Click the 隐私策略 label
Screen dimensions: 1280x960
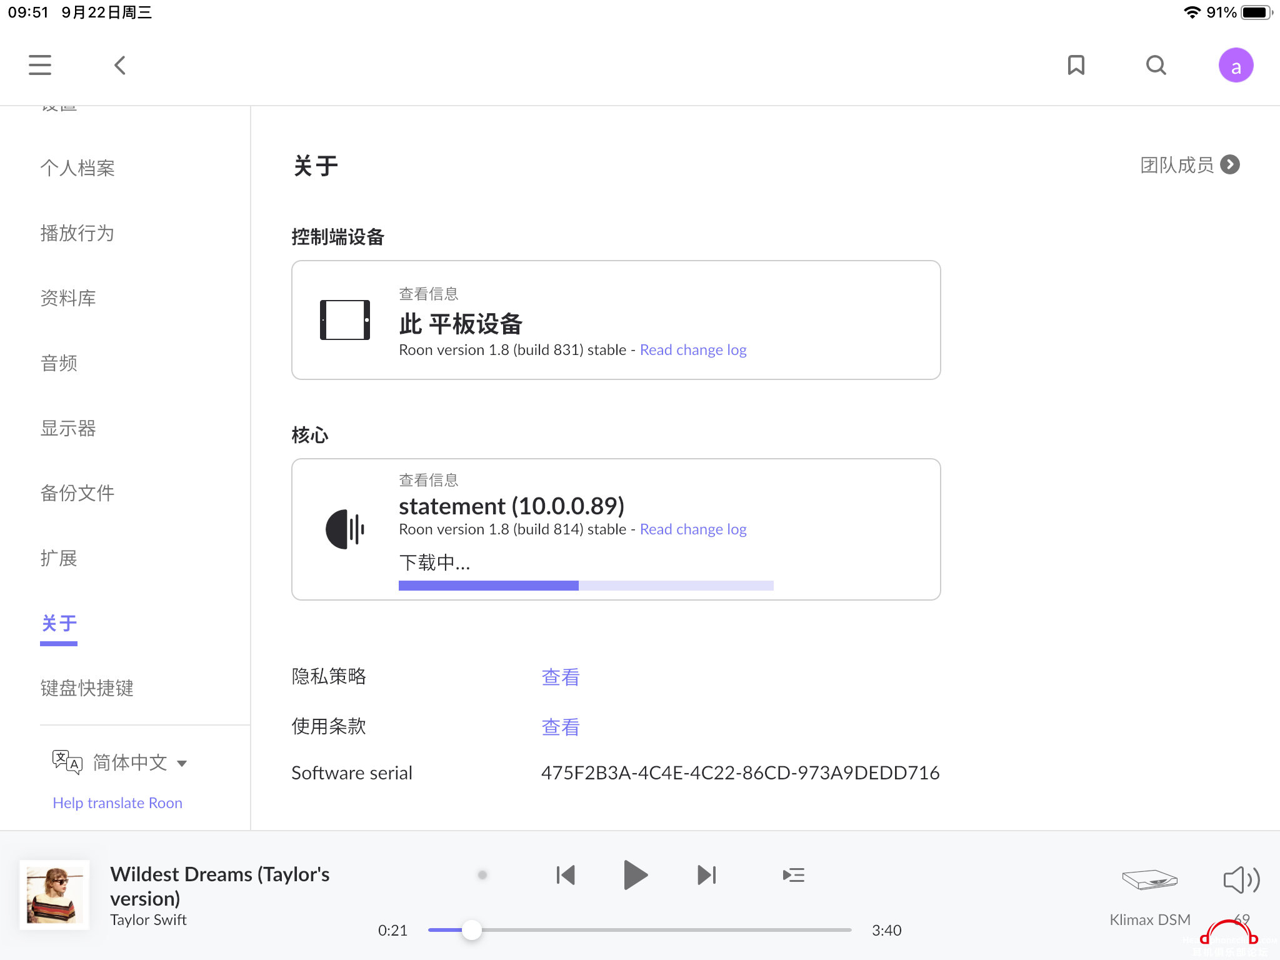pos(329,676)
